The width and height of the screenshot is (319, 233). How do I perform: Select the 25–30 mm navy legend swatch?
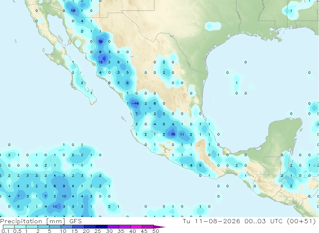tap(101, 227)
